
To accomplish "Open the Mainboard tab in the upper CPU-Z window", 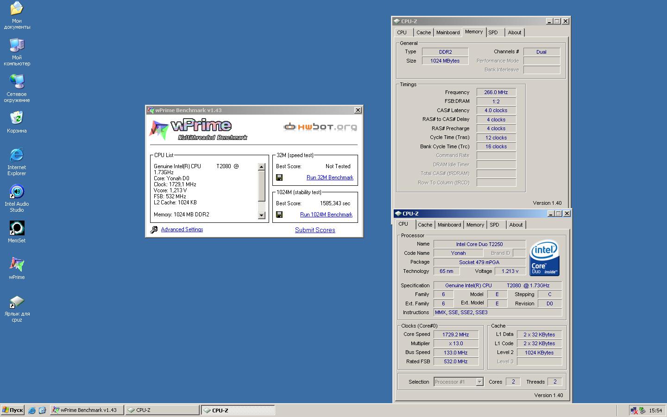I will click(448, 32).
